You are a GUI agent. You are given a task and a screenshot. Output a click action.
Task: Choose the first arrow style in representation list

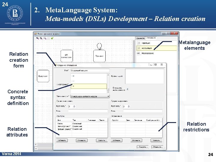(x=89, y=76)
